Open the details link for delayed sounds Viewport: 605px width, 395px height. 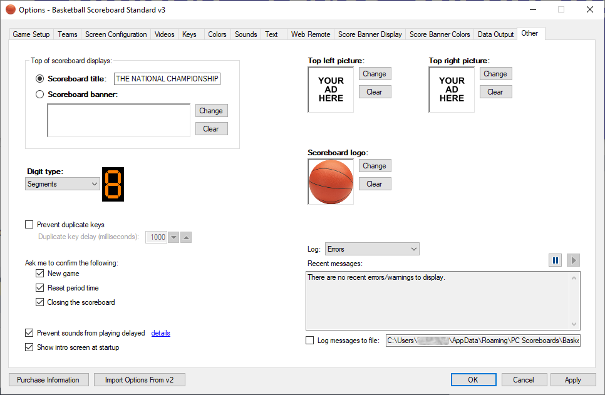pos(160,333)
